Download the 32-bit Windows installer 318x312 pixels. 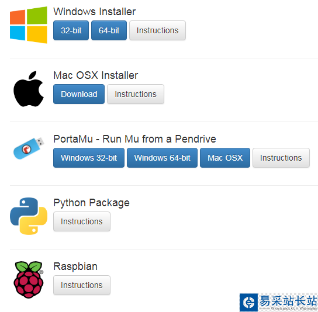(71, 30)
